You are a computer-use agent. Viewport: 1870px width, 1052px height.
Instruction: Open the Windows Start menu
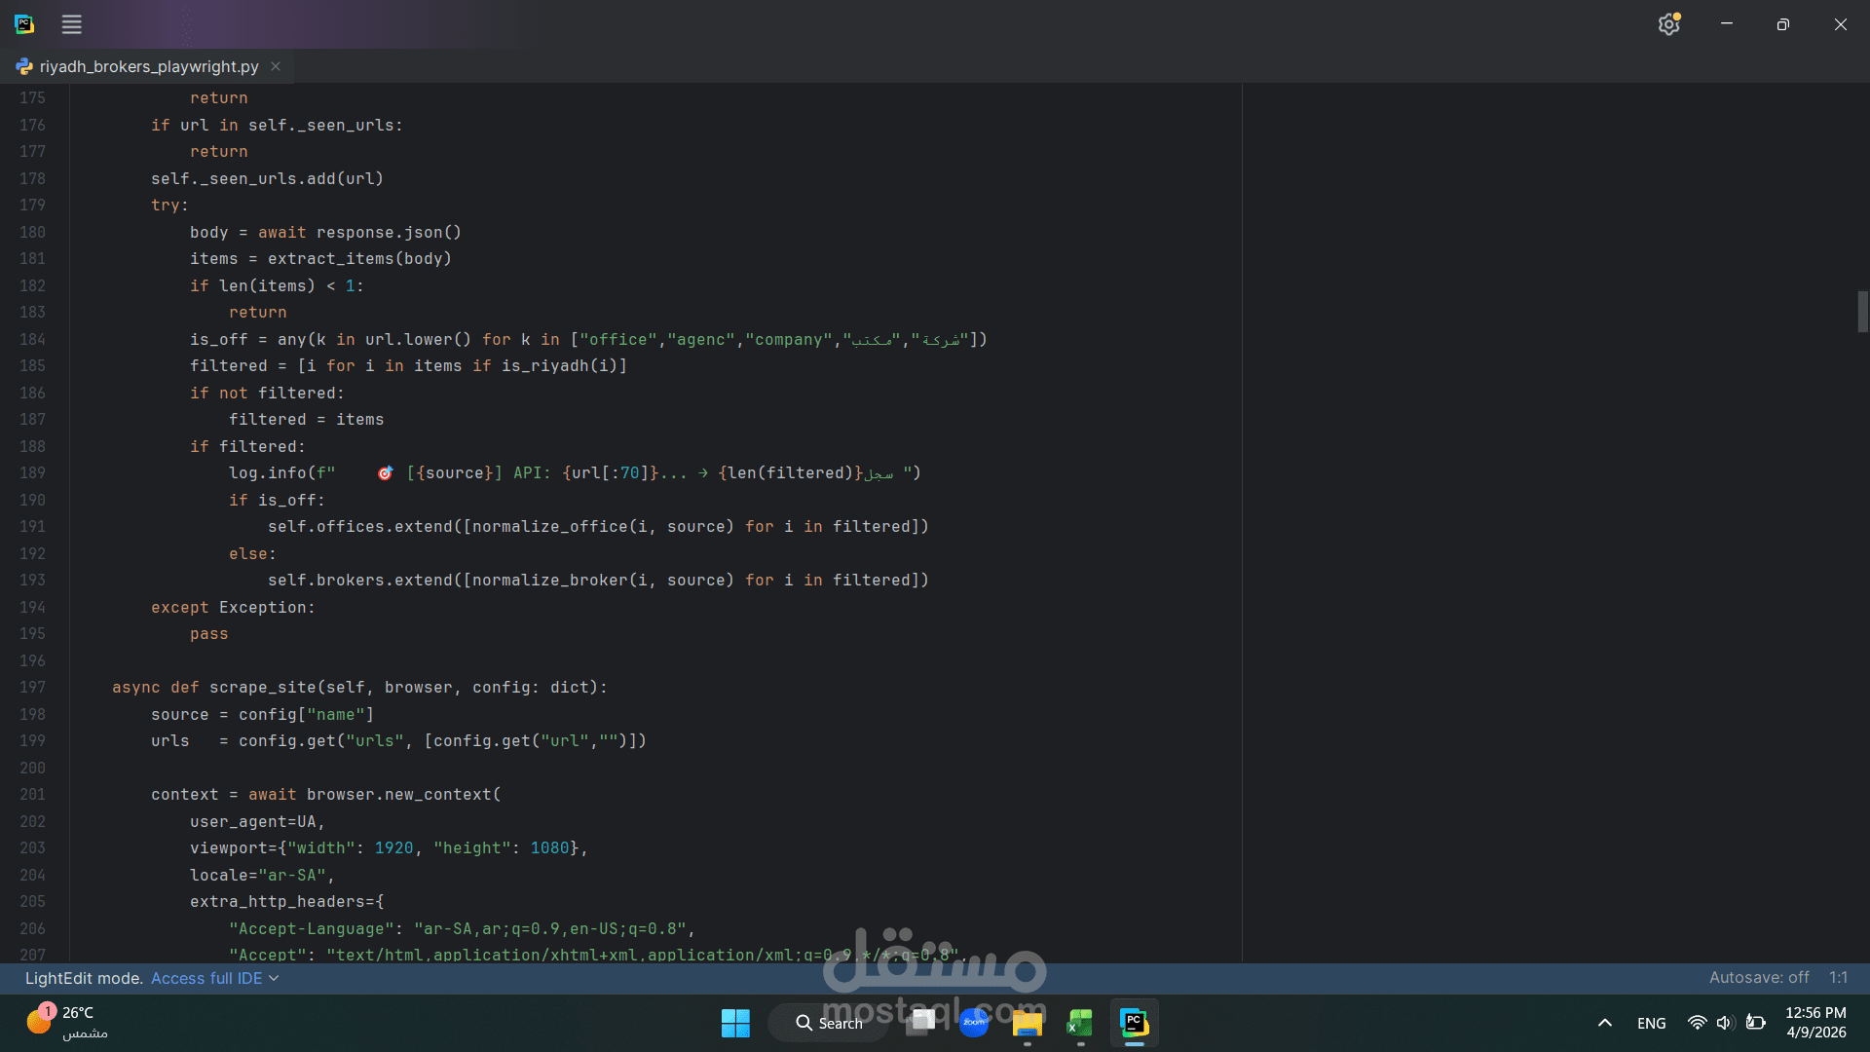(x=735, y=1023)
